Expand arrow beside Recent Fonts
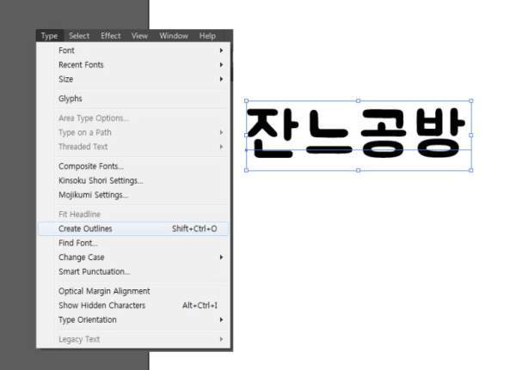The width and height of the screenshot is (516, 370). (222, 64)
